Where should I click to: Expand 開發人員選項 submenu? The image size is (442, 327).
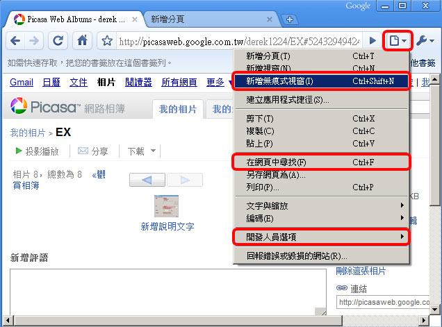321,237
